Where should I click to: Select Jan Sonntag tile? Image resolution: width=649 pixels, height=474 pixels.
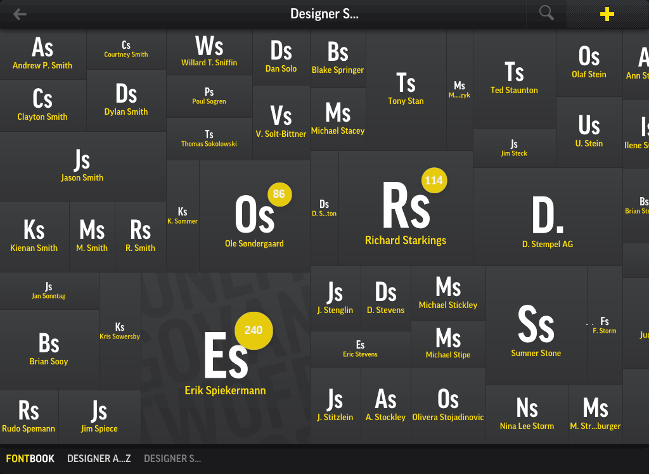(49, 291)
